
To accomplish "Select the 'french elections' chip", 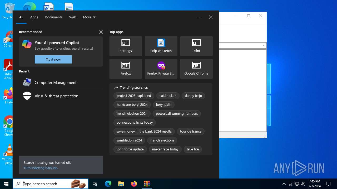I will pos(162,140).
